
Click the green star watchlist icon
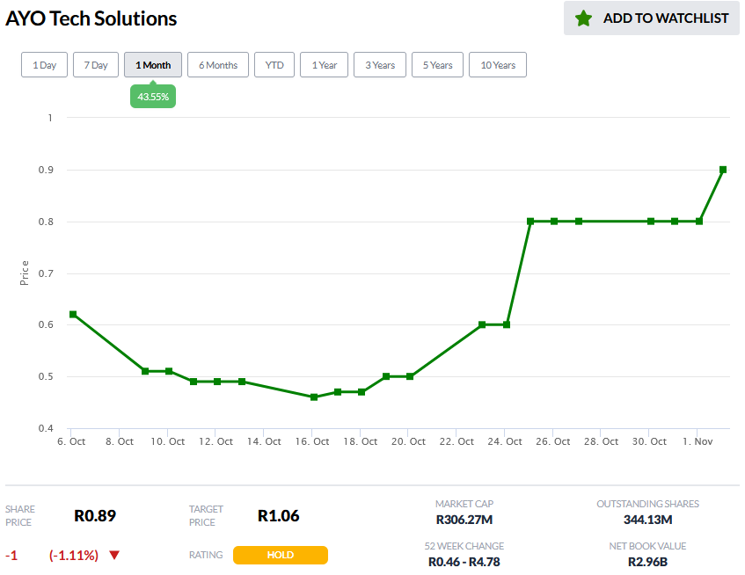(583, 18)
